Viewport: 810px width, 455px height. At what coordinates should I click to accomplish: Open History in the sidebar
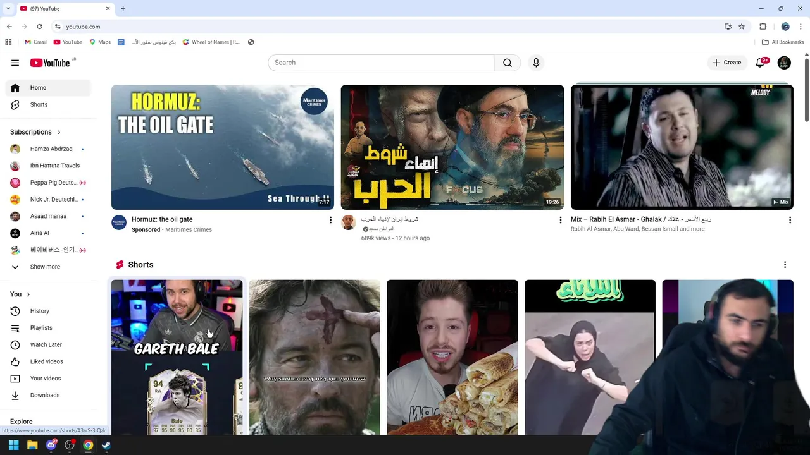click(48, 311)
